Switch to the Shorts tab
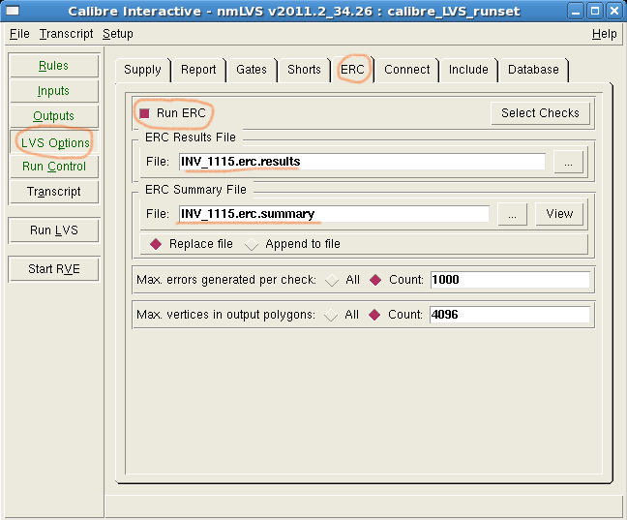Viewport: 627px width, 520px height. pyautogui.click(x=304, y=70)
